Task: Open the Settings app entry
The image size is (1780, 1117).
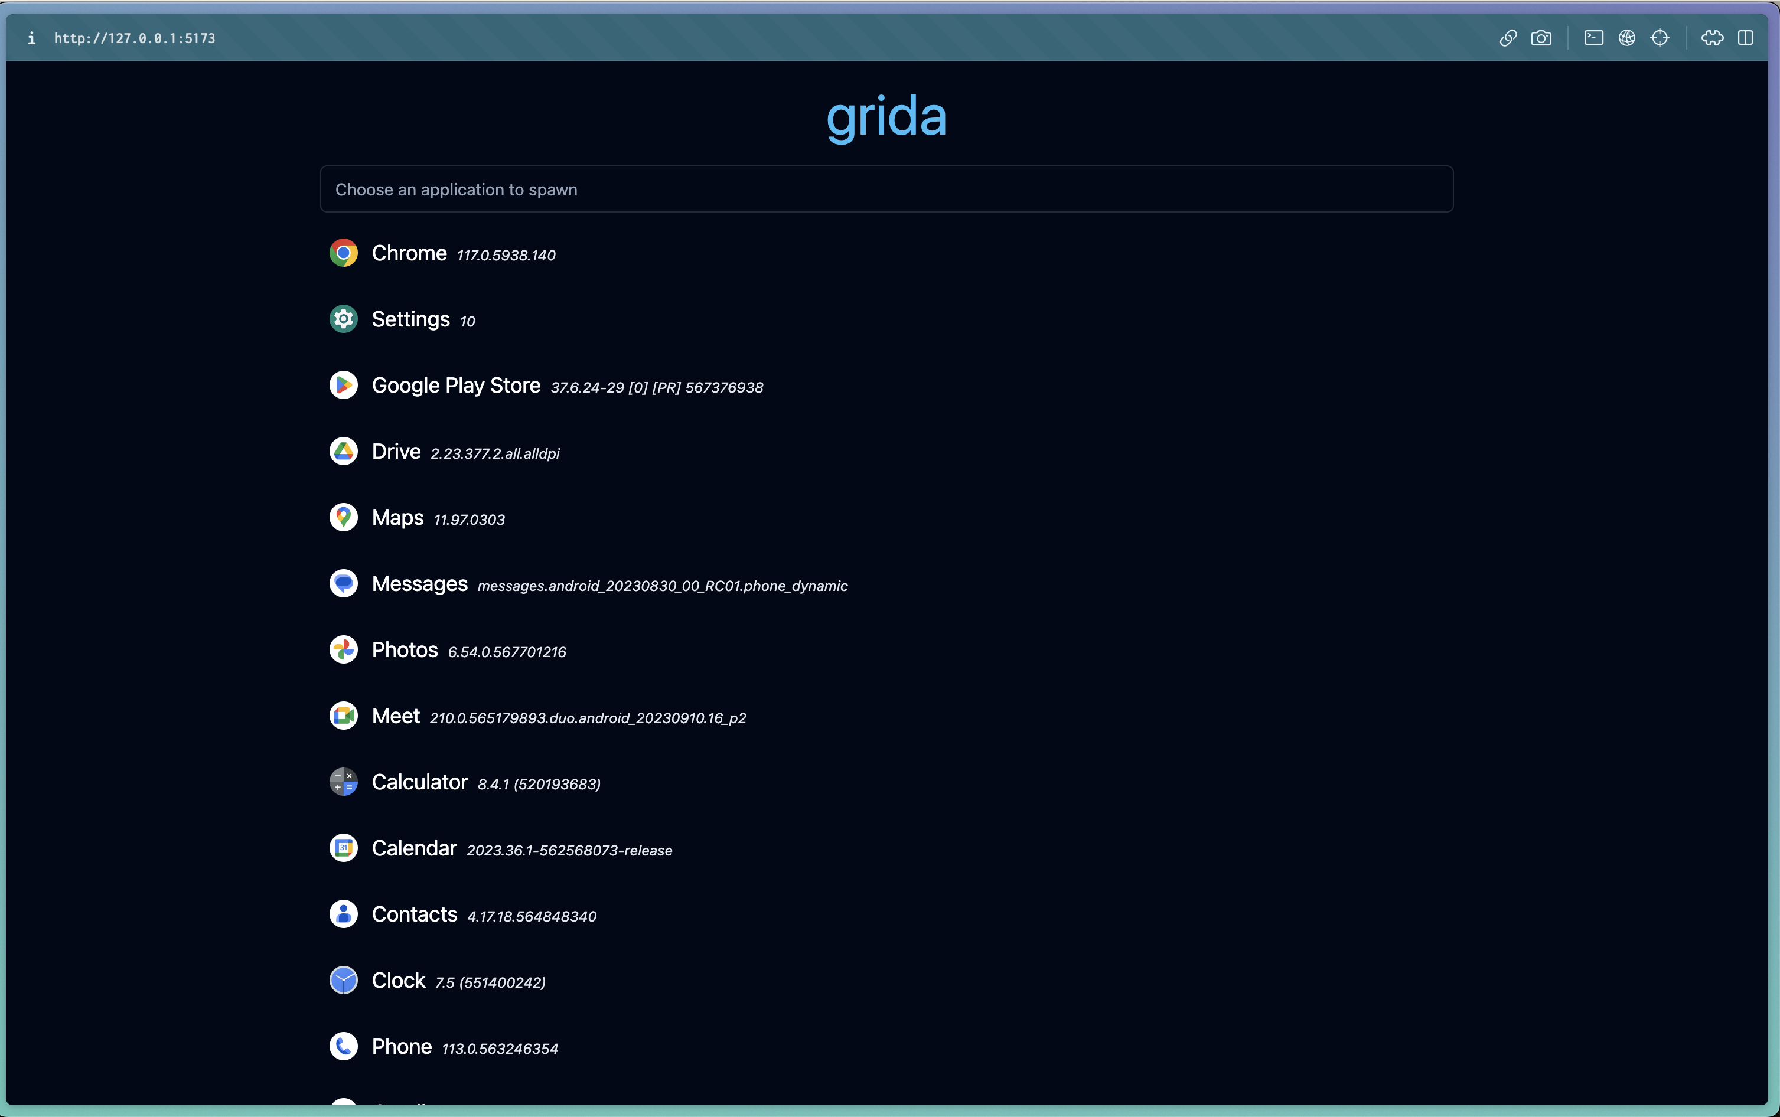Action: [410, 319]
